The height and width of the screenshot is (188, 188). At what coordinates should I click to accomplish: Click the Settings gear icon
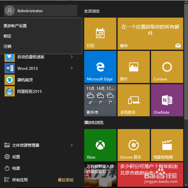tap(7, 157)
